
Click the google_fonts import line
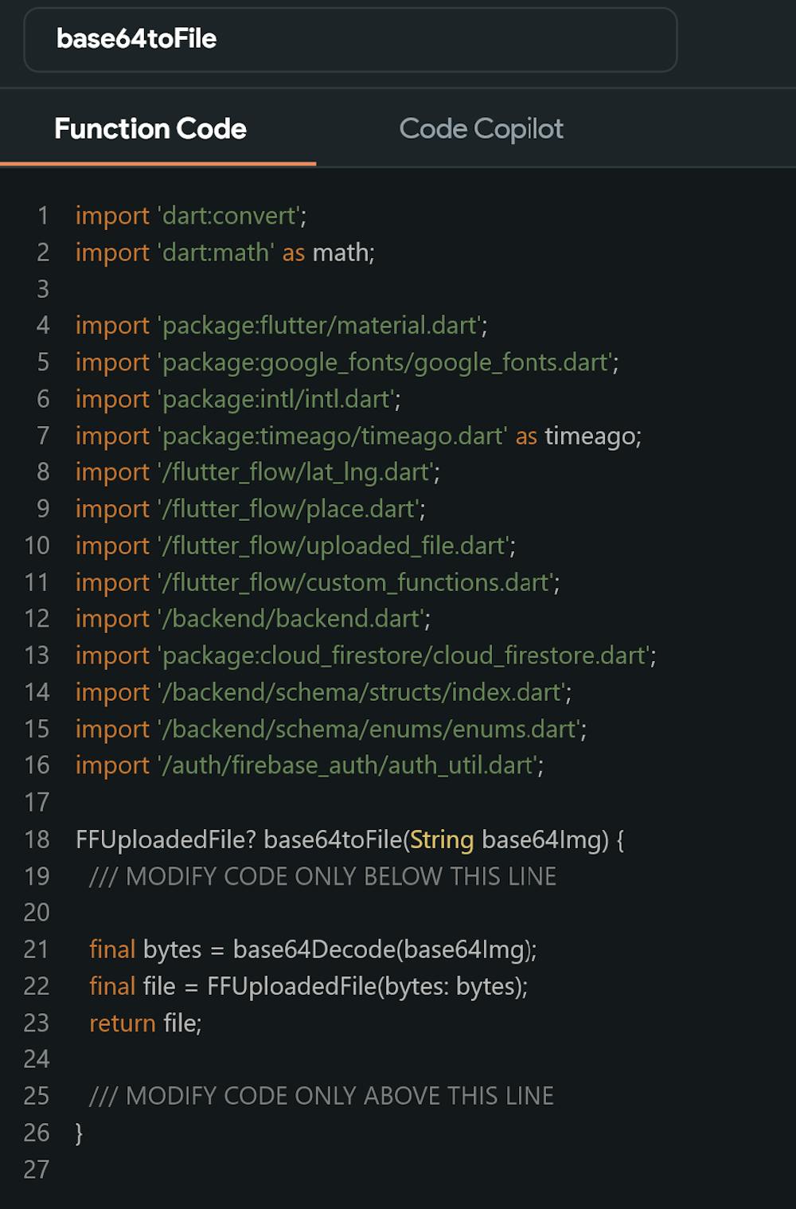[346, 362]
